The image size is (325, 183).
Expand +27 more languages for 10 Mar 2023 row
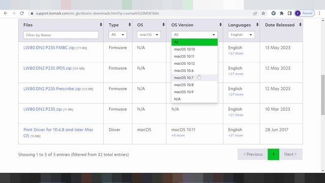pos(236,115)
